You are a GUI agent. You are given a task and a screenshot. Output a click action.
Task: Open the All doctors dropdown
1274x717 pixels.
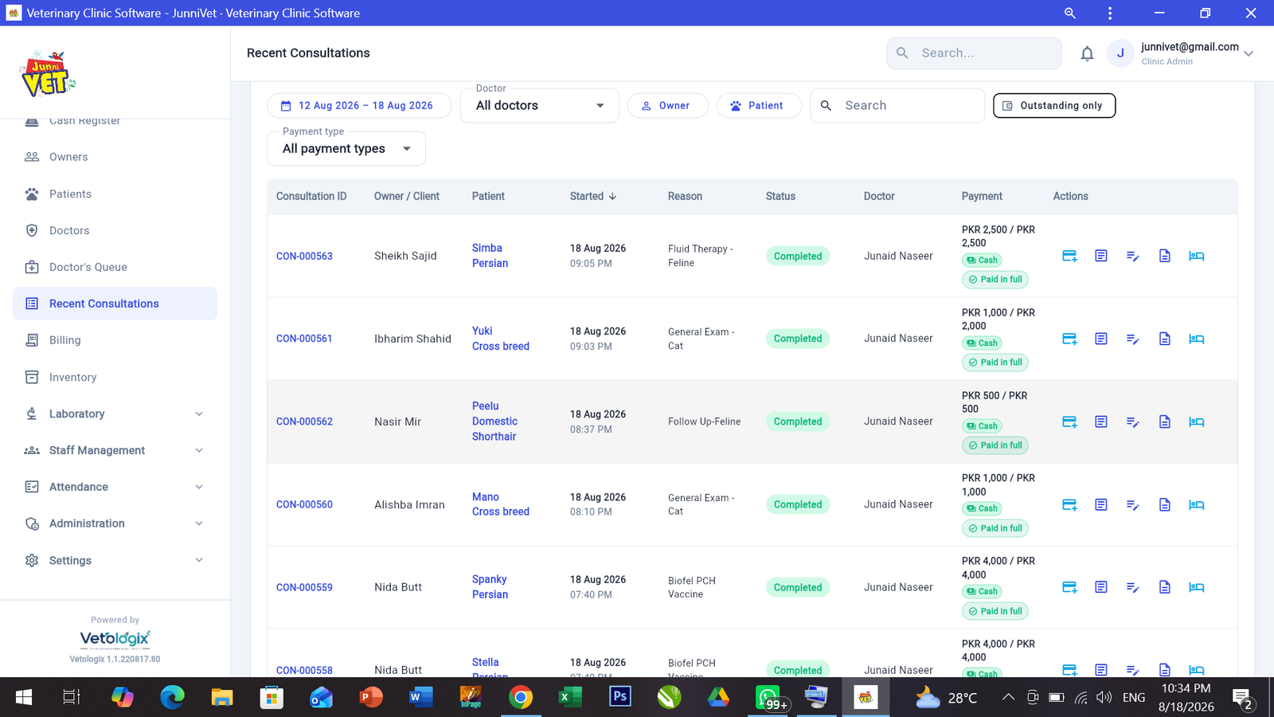tap(540, 105)
